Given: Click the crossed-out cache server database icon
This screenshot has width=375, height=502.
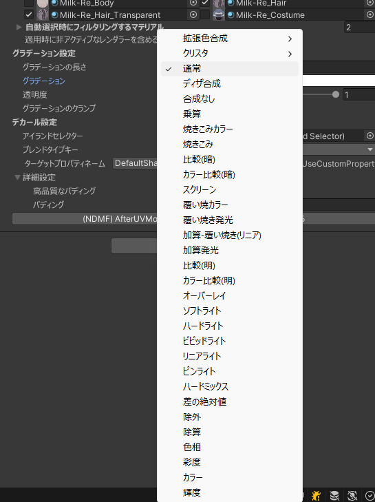Looking at the screenshot, I should point(334,496).
